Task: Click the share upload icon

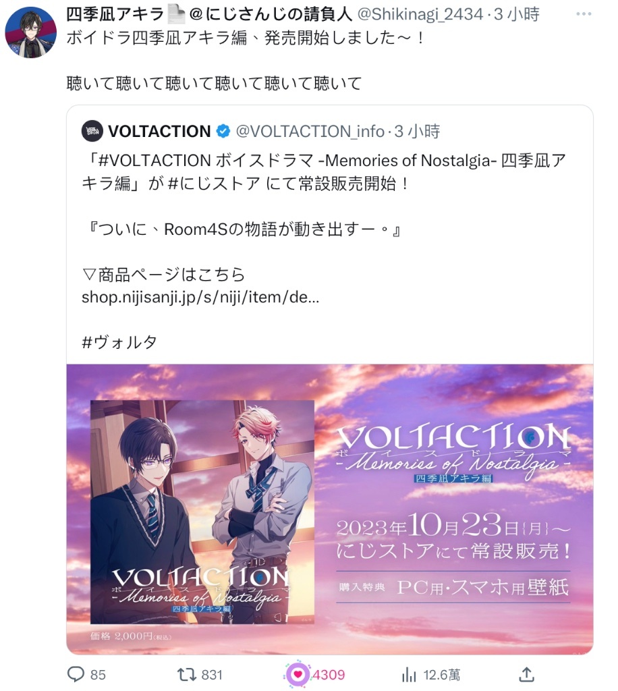Action: [x=527, y=674]
